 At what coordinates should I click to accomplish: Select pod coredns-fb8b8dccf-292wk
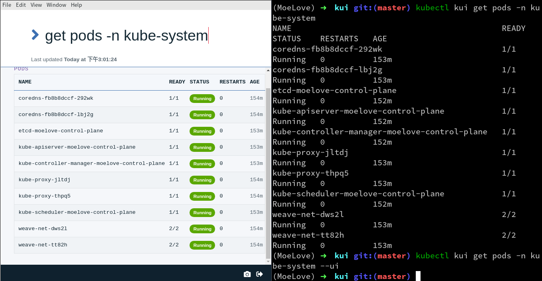(x=56, y=98)
